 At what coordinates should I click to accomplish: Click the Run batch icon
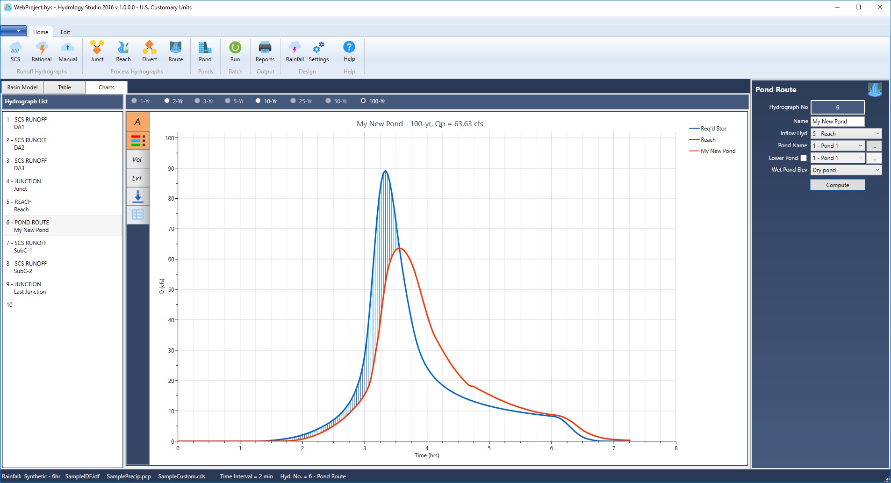click(235, 51)
